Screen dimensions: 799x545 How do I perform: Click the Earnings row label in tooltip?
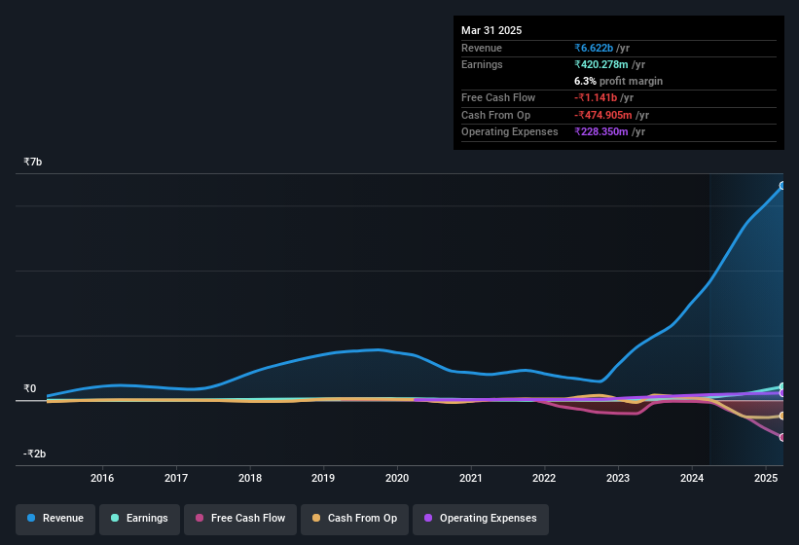482,64
